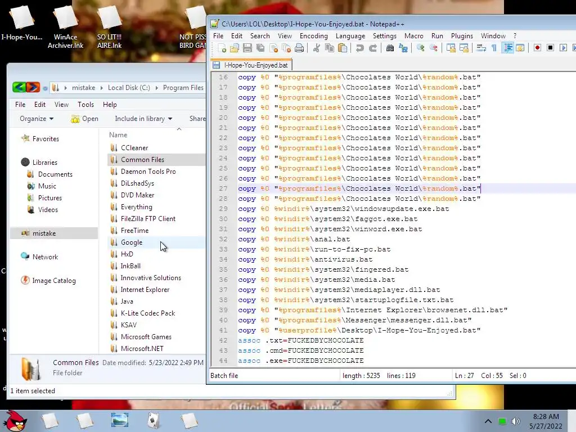Open Explorer Tools menu

pos(85,104)
